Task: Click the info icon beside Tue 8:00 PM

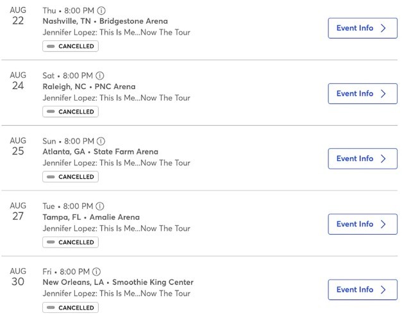Action: 100,206
